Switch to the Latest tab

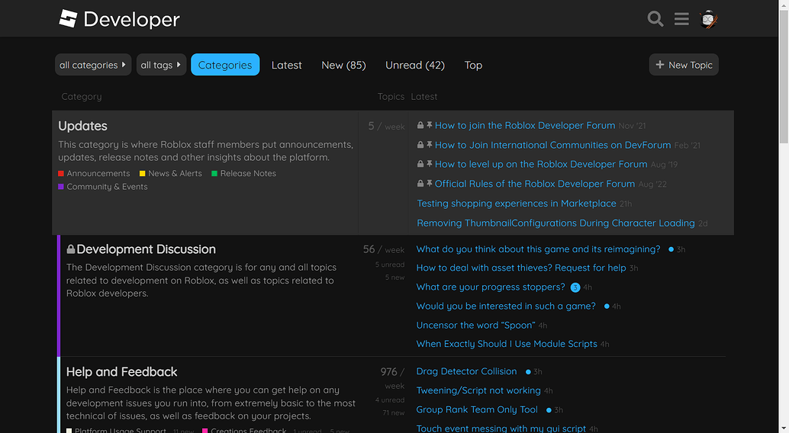coord(286,65)
